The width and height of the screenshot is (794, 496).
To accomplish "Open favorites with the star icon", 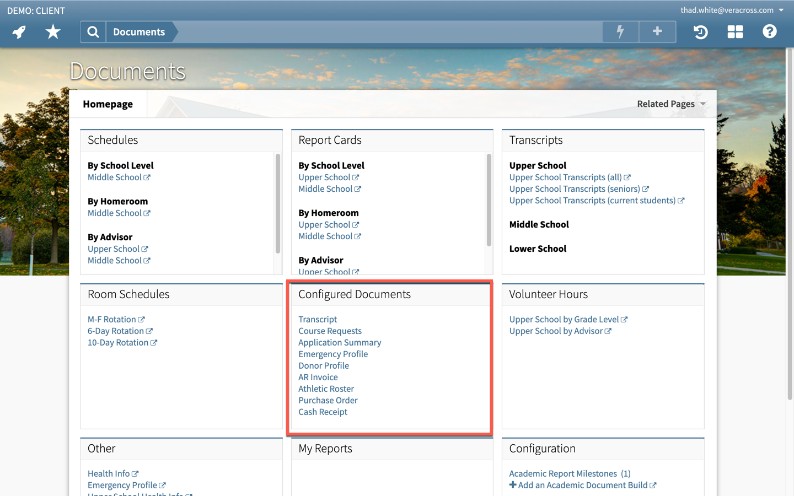I will click(x=53, y=32).
